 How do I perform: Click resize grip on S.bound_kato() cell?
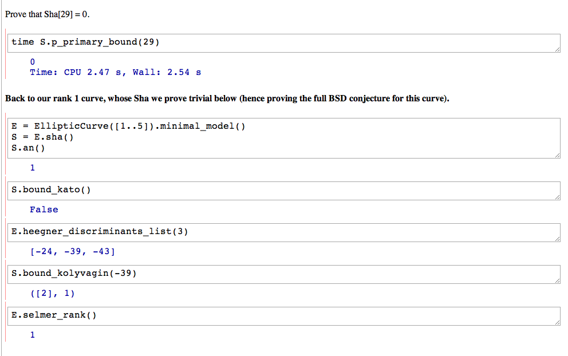557,197
